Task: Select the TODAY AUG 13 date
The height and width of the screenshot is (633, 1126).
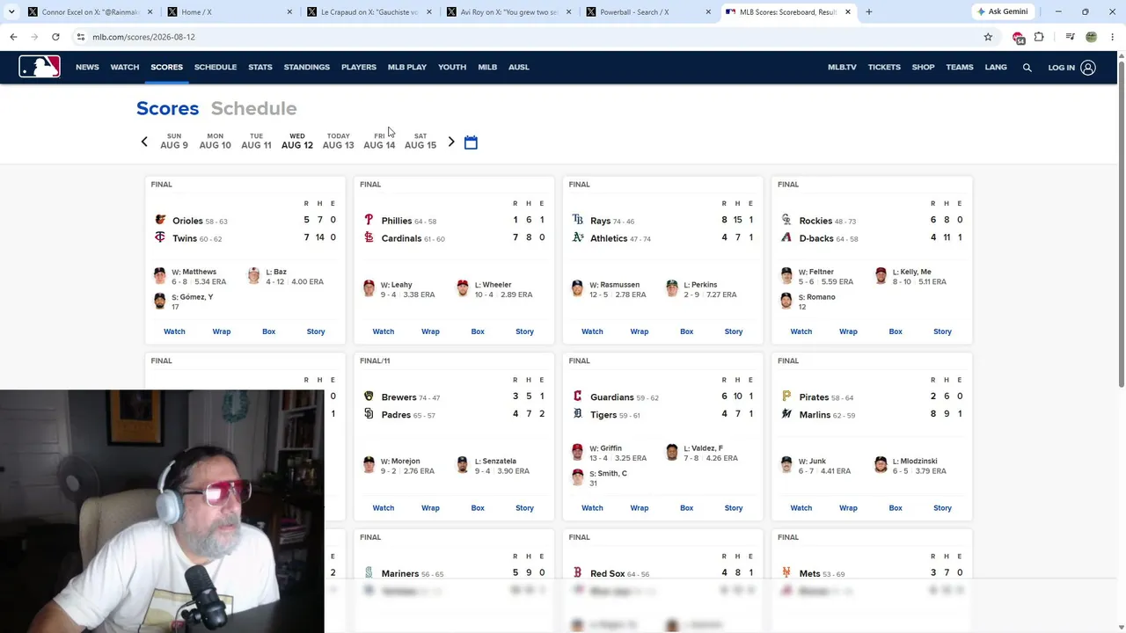Action: tap(338, 141)
